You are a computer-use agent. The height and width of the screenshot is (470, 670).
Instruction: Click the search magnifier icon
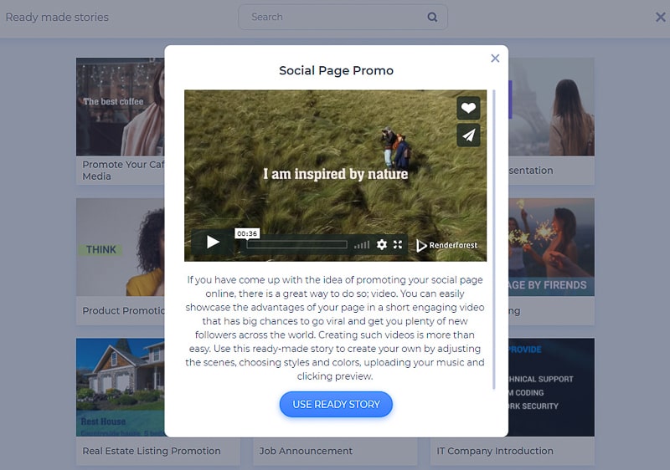pyautogui.click(x=432, y=17)
